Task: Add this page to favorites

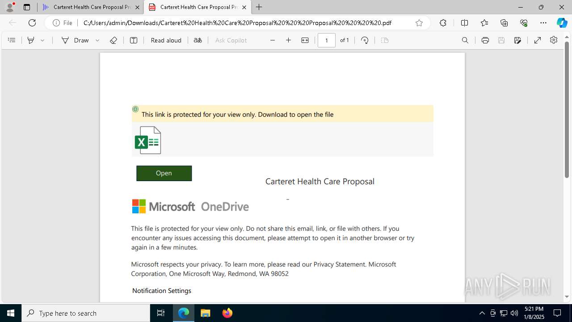Action: point(419,23)
